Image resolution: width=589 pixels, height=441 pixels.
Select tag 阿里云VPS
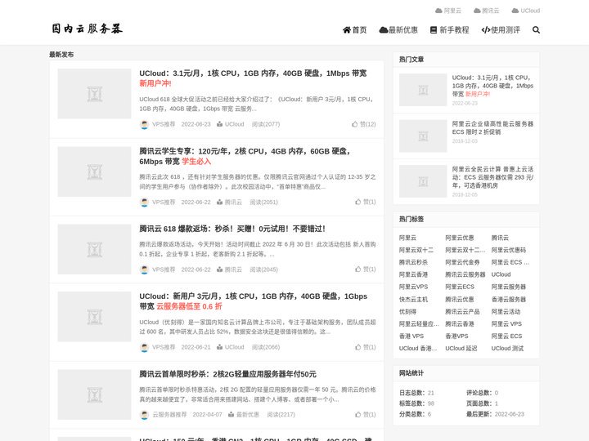413,287
